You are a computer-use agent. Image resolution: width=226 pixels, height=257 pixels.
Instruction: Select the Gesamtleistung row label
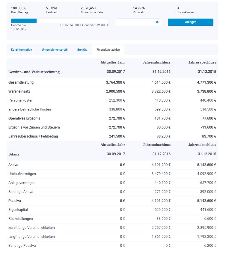[21, 82]
